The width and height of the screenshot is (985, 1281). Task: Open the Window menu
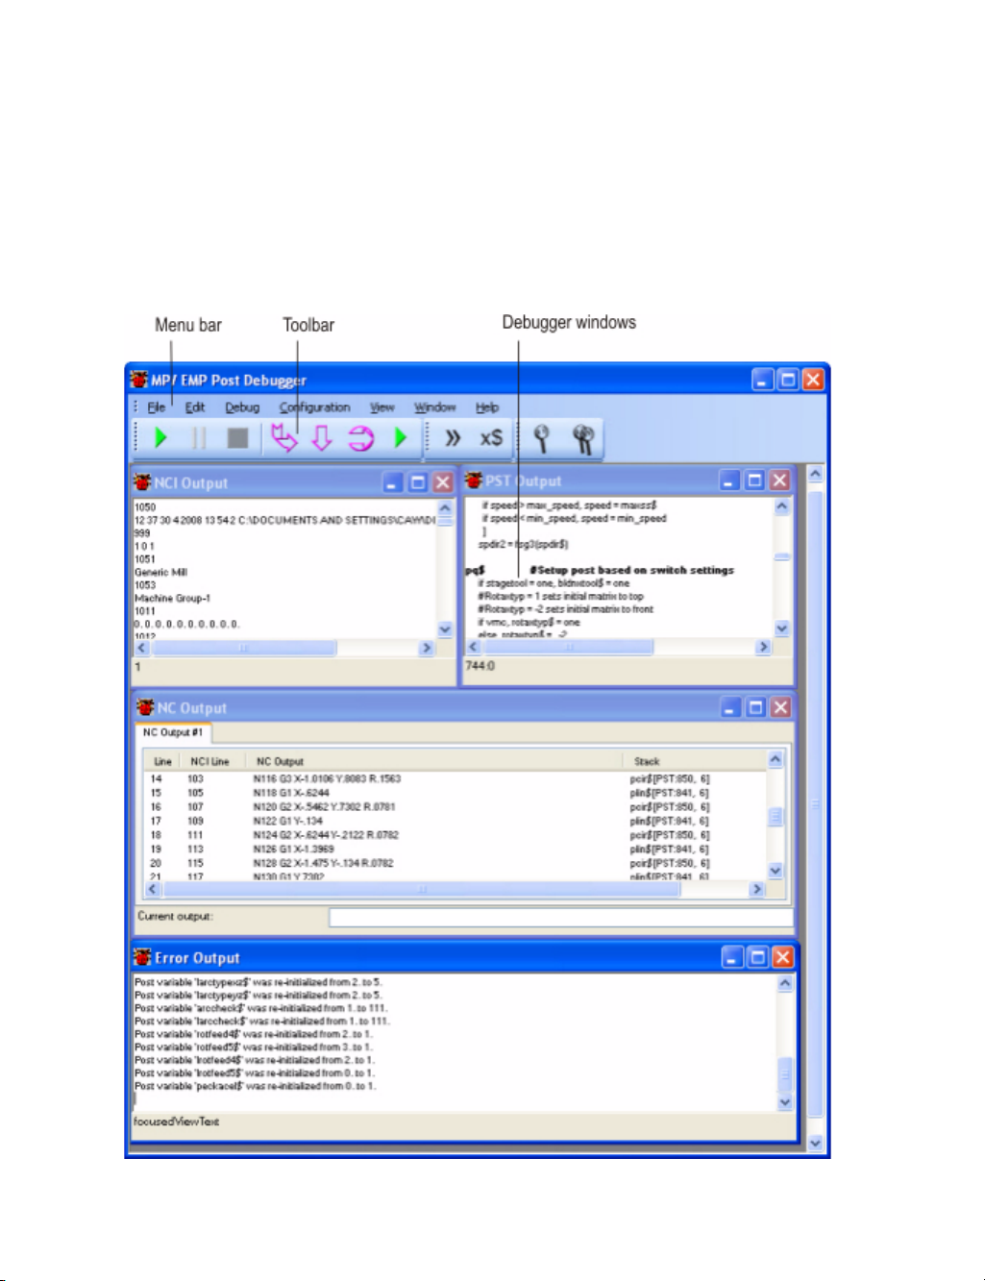point(435,407)
